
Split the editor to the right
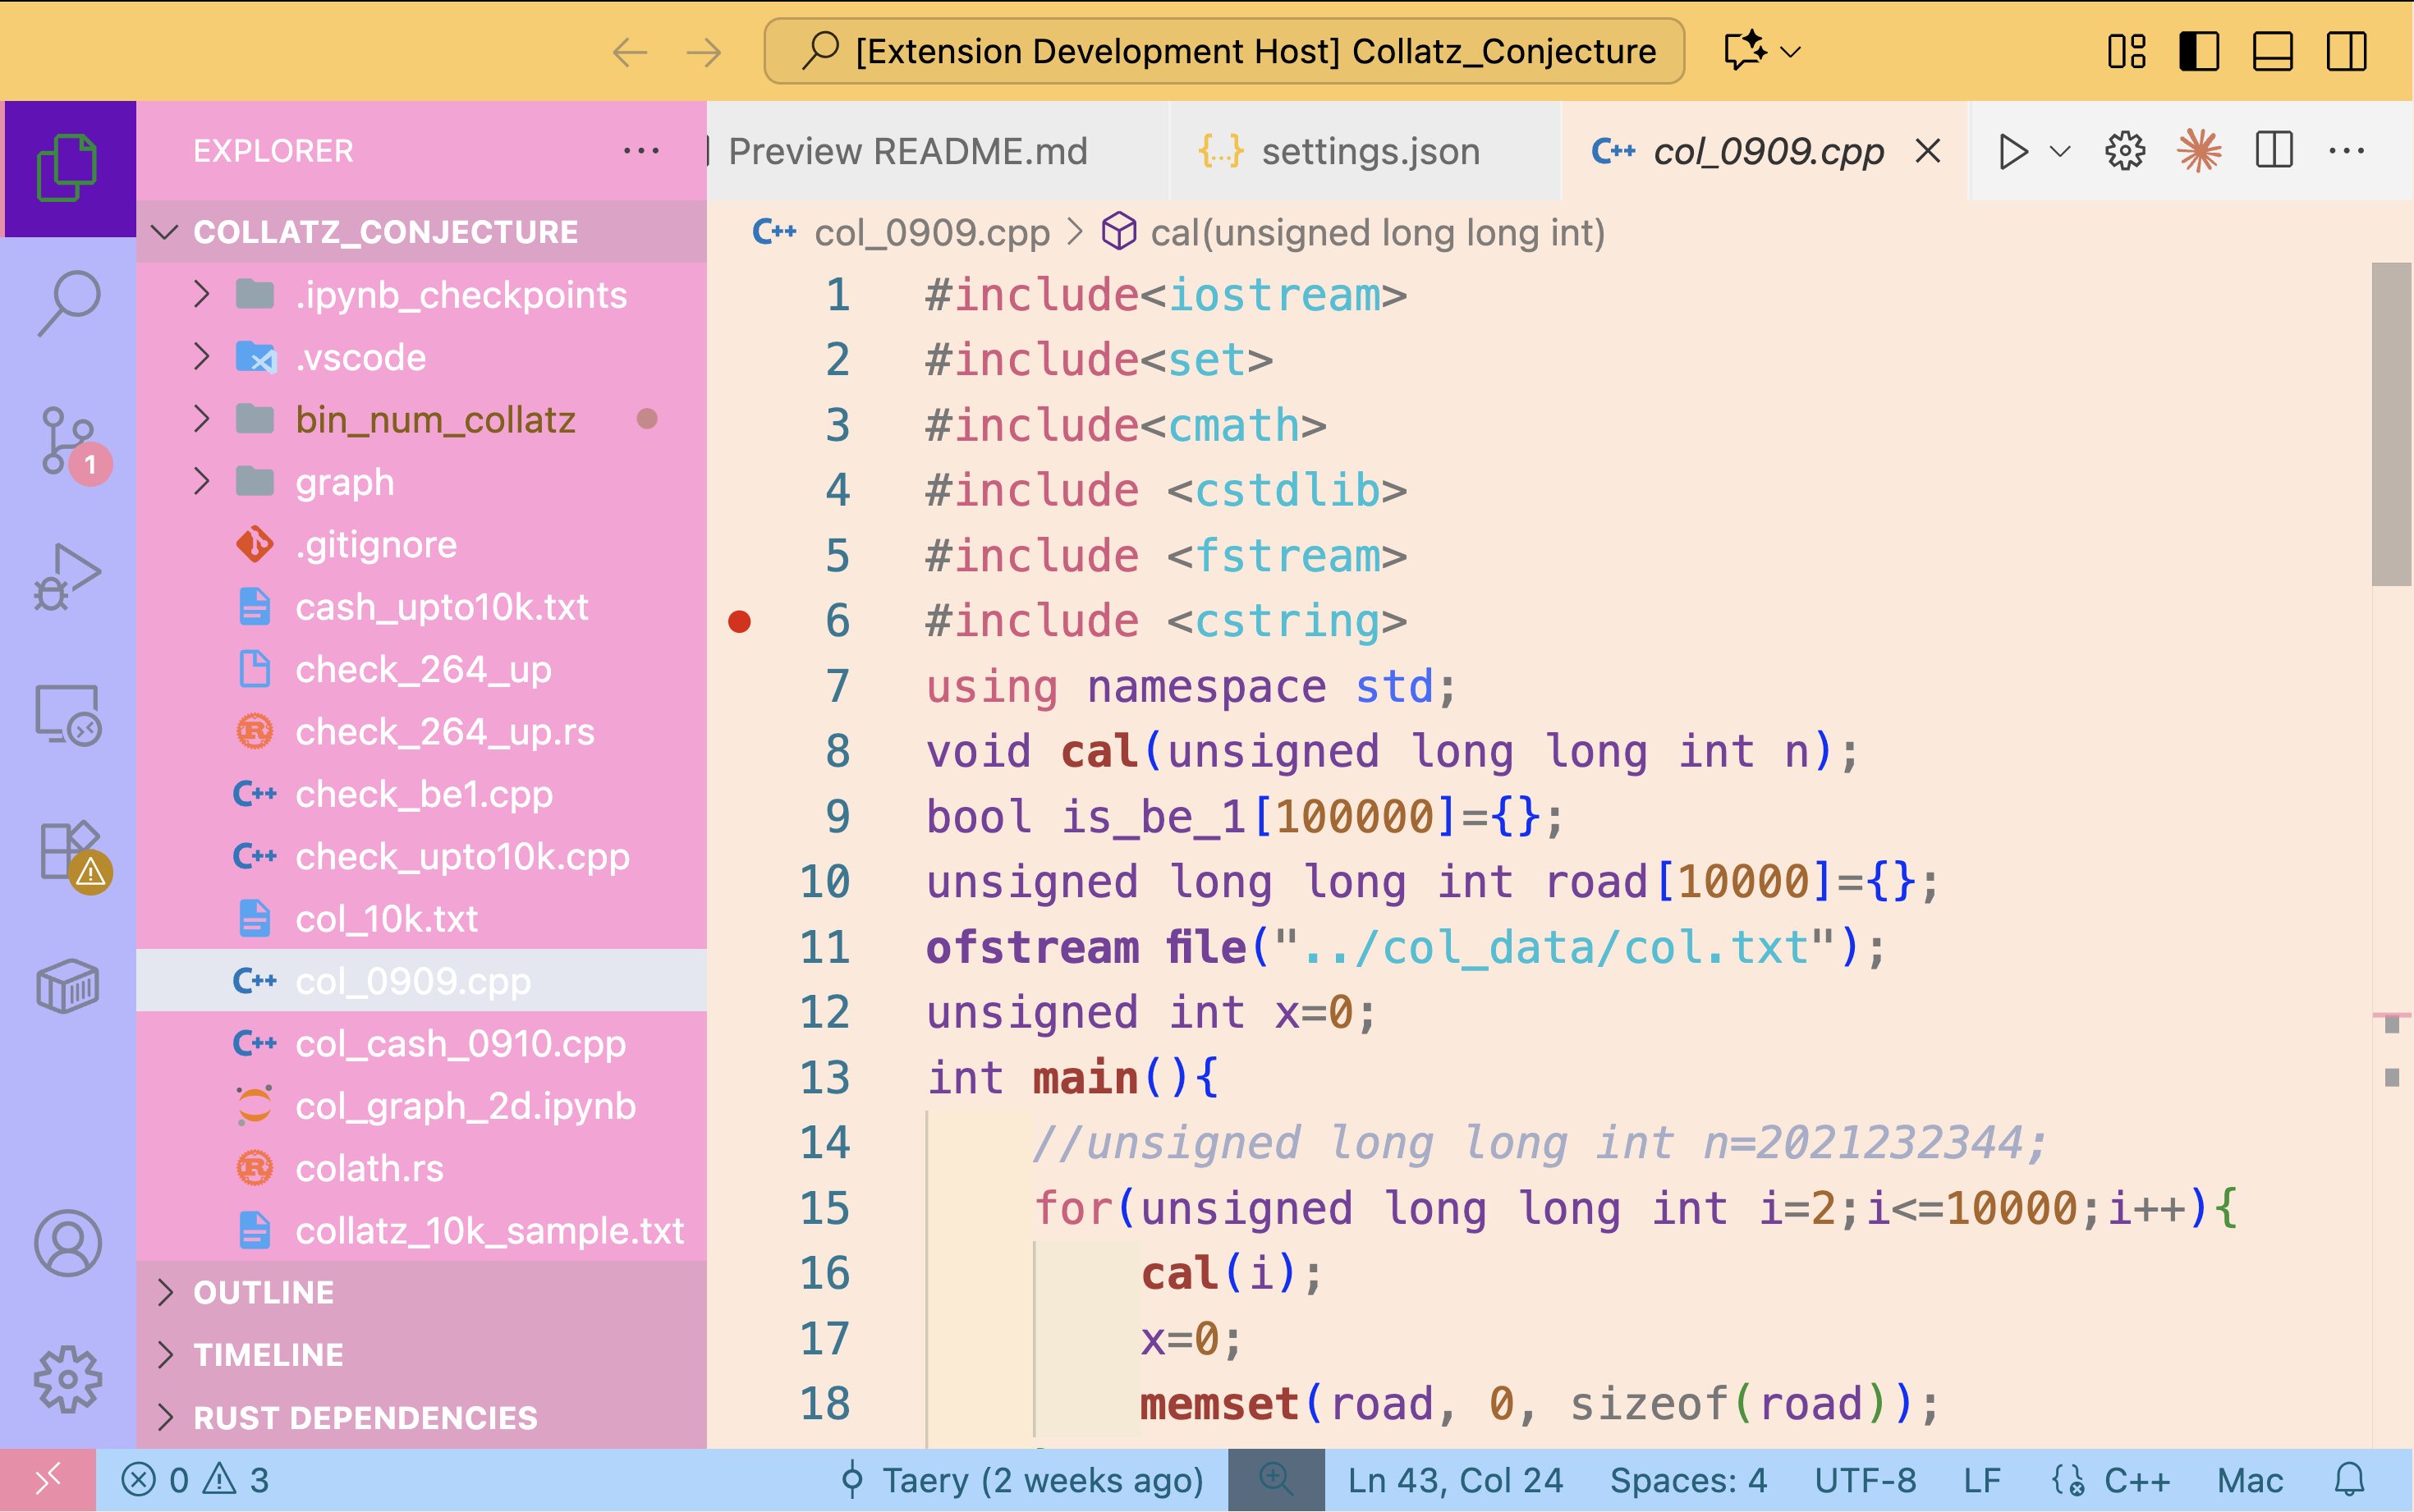pyautogui.click(x=2273, y=152)
